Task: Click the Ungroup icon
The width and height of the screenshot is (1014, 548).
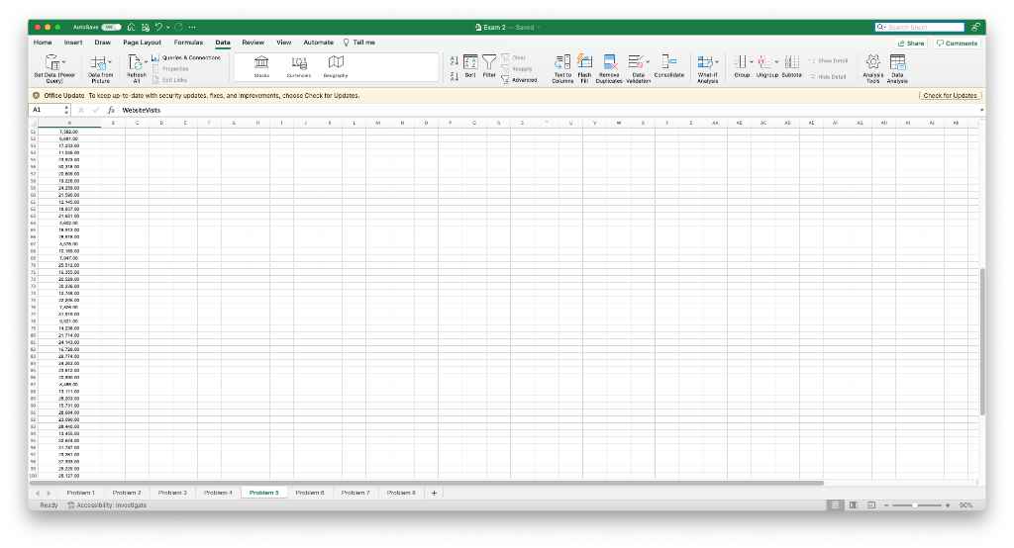Action: tap(764, 62)
